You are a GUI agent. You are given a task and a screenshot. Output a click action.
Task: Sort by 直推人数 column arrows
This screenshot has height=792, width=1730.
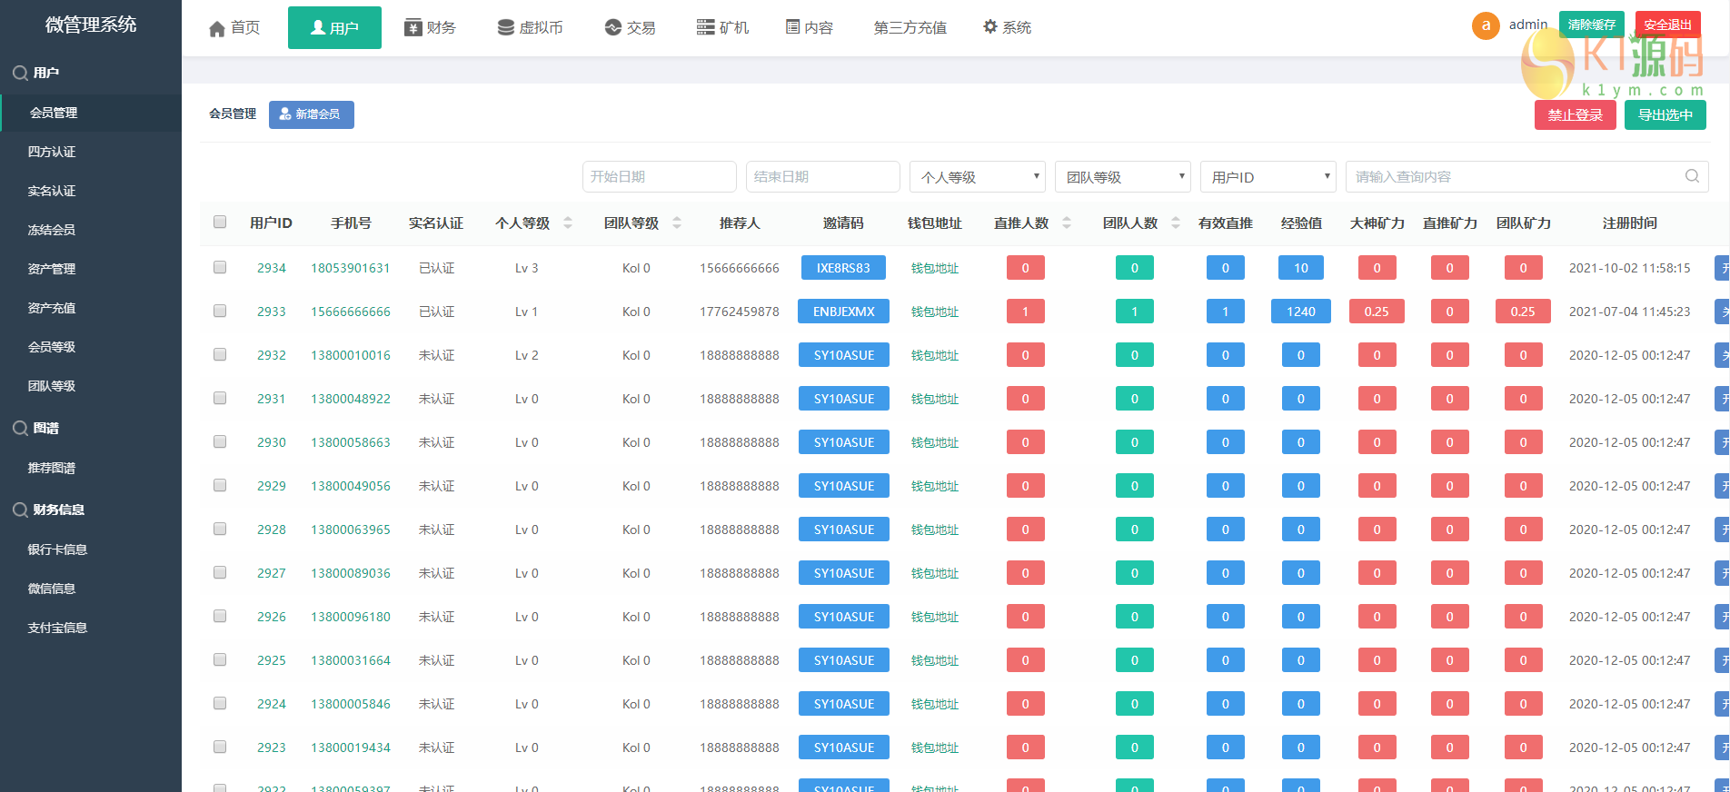tap(1067, 223)
